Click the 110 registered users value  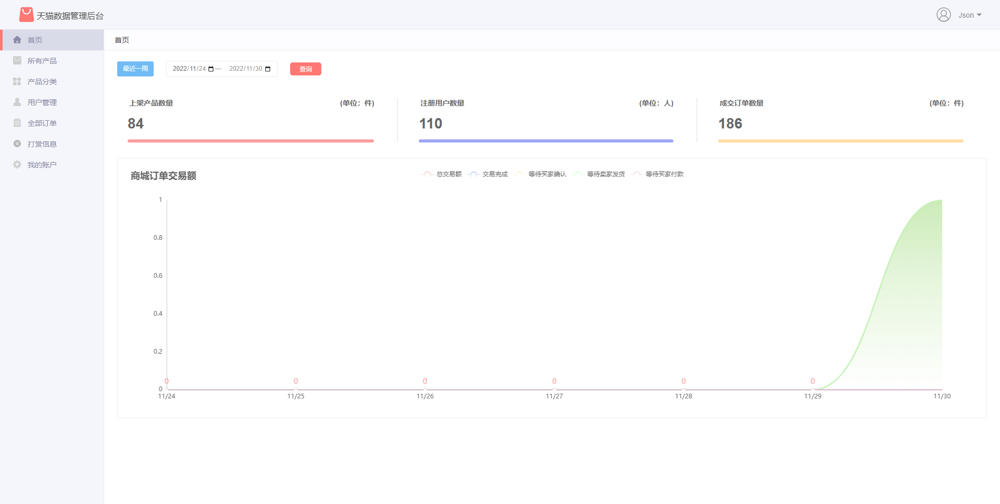(x=431, y=123)
